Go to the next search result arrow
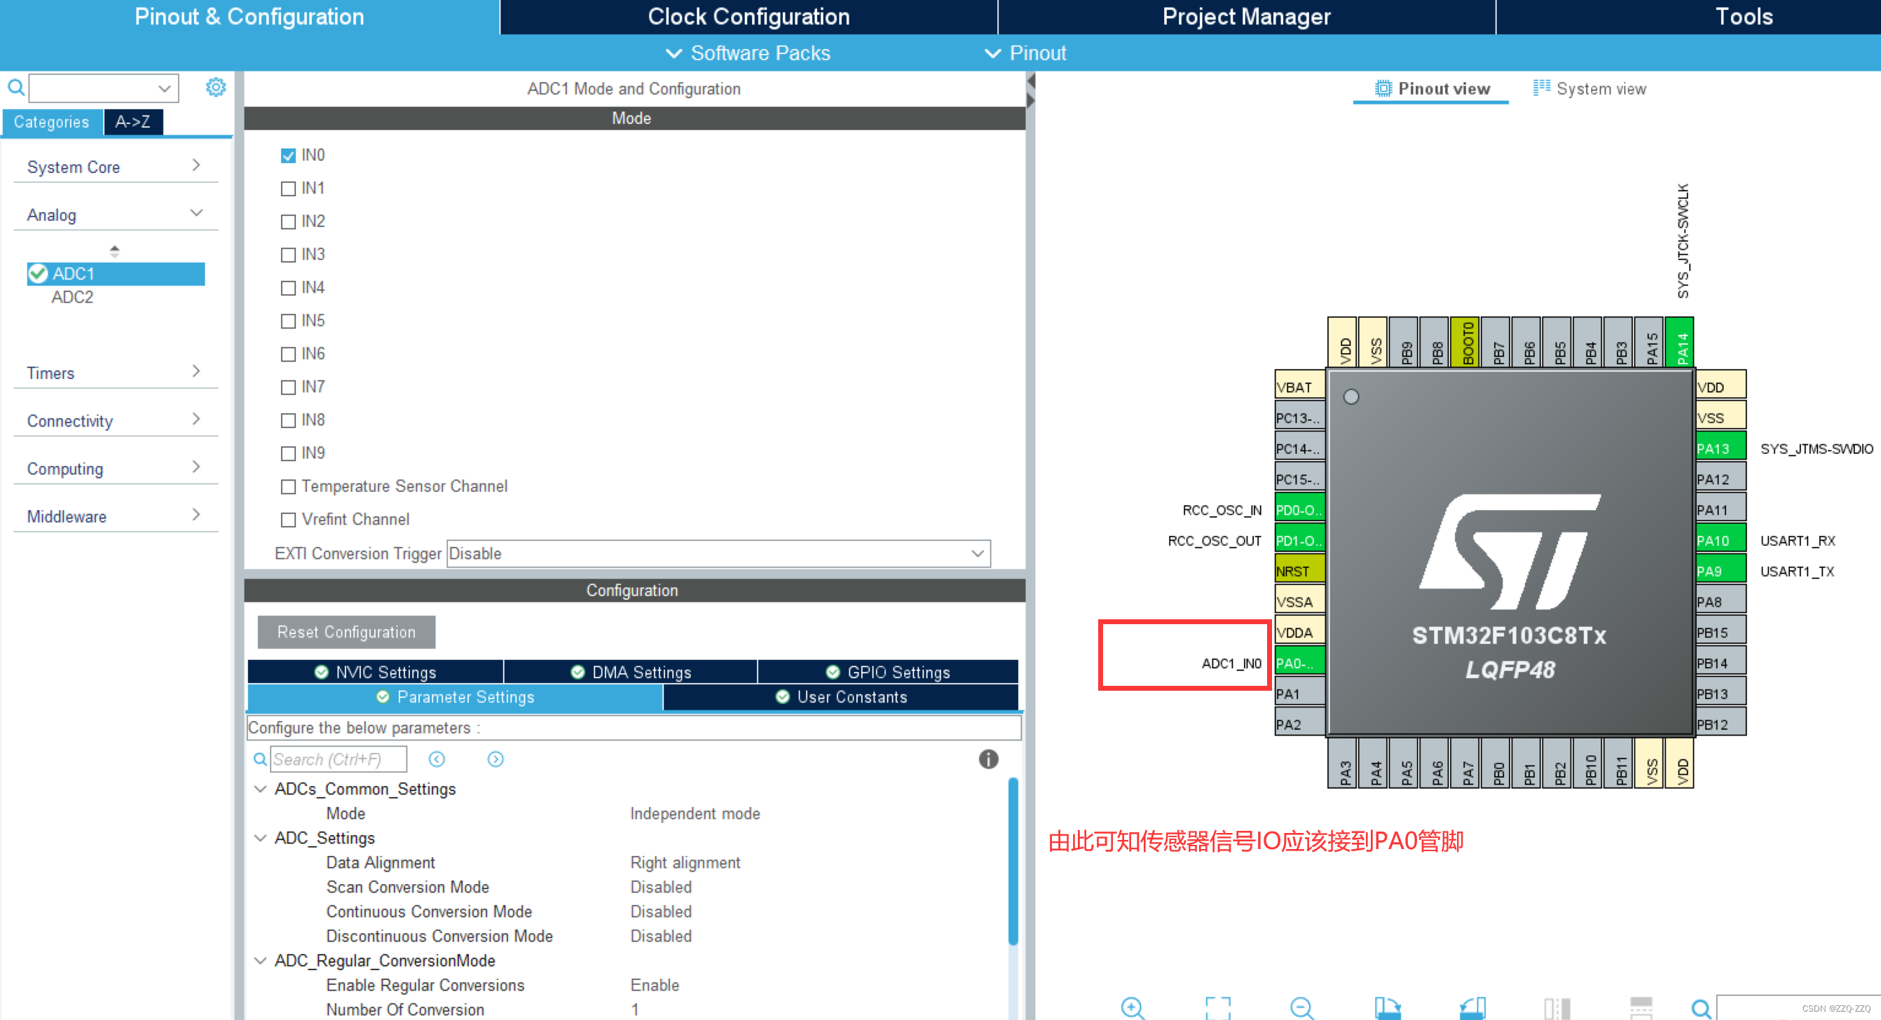The image size is (1881, 1020). [x=495, y=759]
